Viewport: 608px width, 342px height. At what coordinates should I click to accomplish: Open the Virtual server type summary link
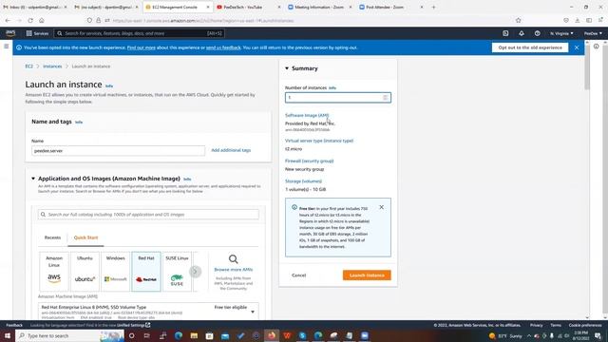[319, 141]
